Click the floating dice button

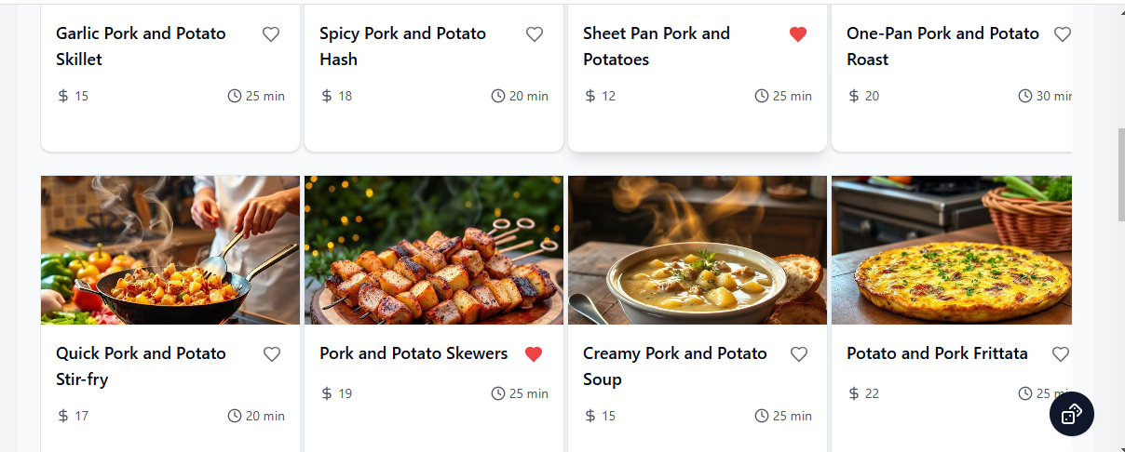tap(1072, 414)
